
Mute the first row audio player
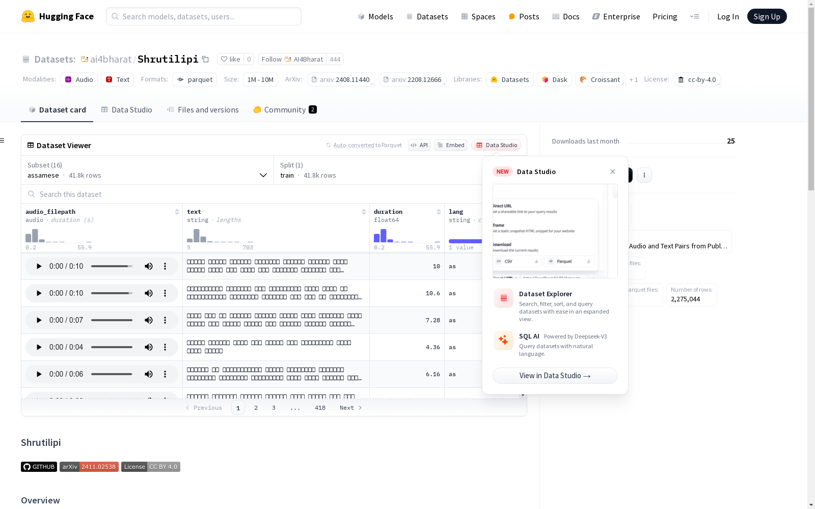click(149, 266)
